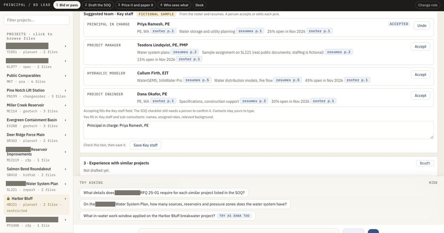The width and height of the screenshot is (444, 233).
Task: Expand the PP2408 rfp project arrow
Action: tap(65, 220)
